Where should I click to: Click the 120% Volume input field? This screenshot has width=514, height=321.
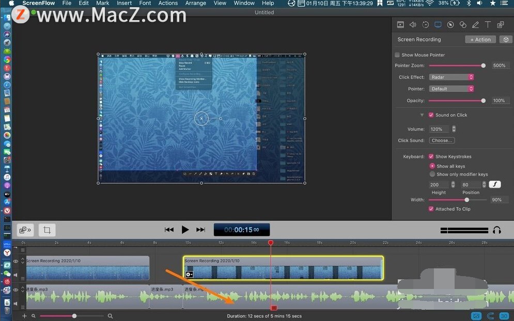pyautogui.click(x=439, y=129)
